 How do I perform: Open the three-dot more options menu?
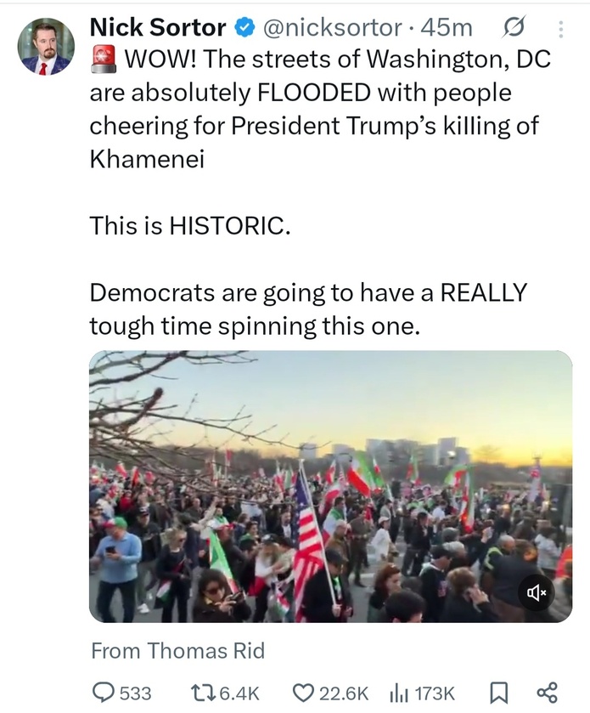tap(560, 30)
